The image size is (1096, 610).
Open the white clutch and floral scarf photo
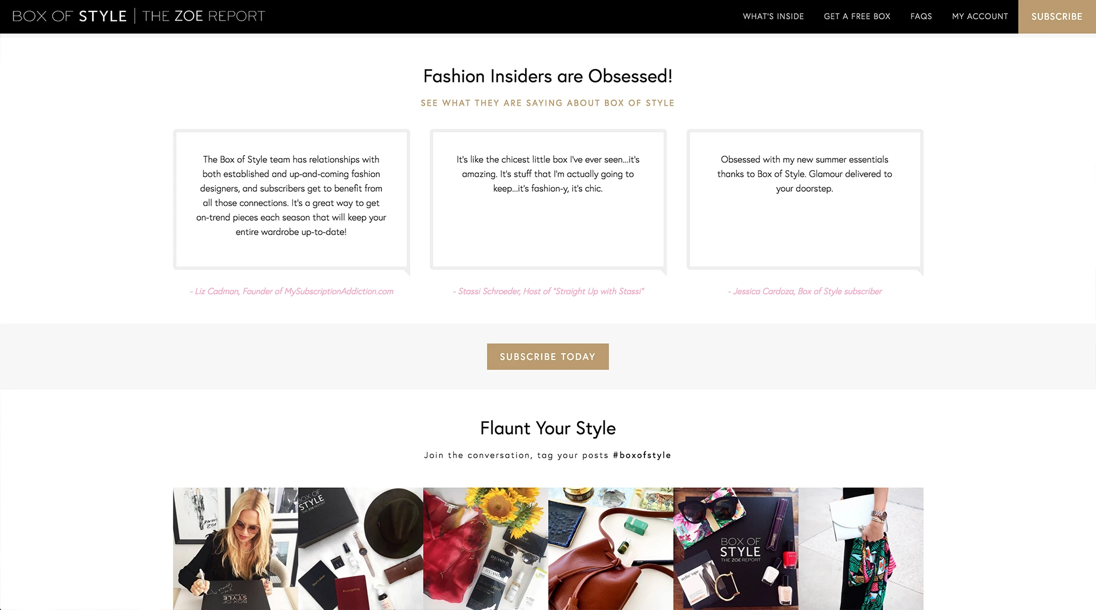[860, 548]
